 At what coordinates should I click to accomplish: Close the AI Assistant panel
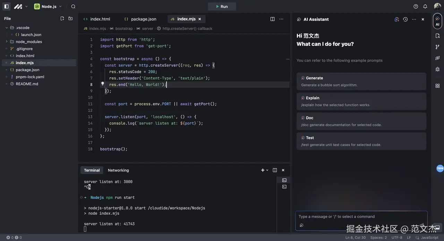pos(423,19)
